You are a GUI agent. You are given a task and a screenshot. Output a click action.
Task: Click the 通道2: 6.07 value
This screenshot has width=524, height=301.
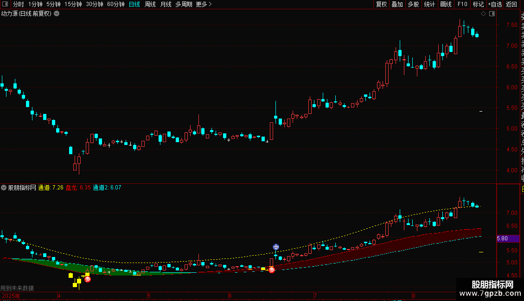107,188
